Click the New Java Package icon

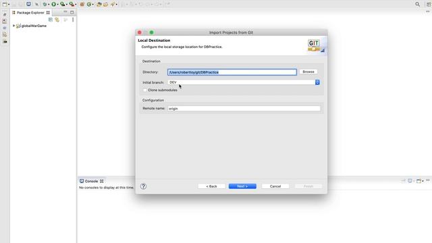pyautogui.click(x=82, y=4)
